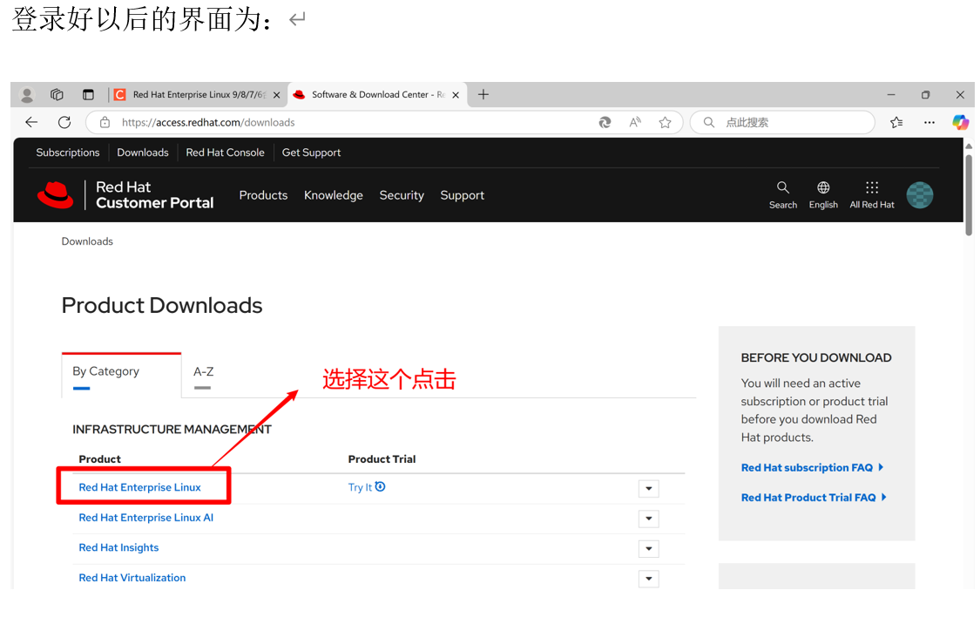Click the Try It product trial link
The height and width of the screenshot is (631, 980).
(x=360, y=487)
